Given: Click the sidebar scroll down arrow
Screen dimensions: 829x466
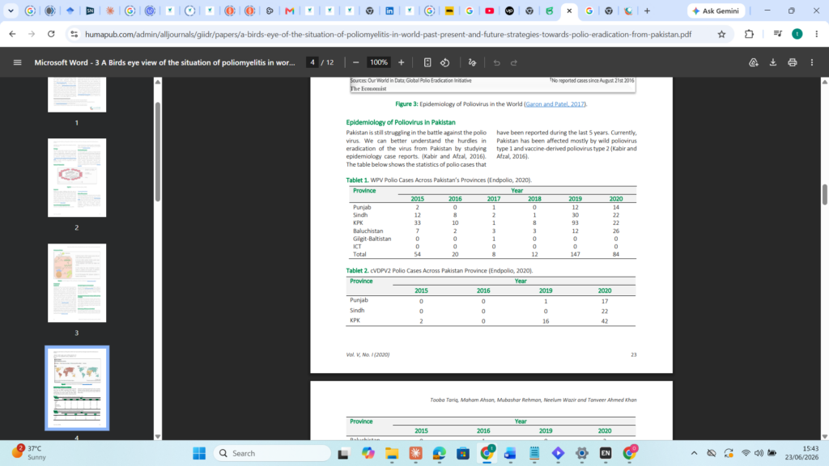Looking at the screenshot, I should point(158,436).
